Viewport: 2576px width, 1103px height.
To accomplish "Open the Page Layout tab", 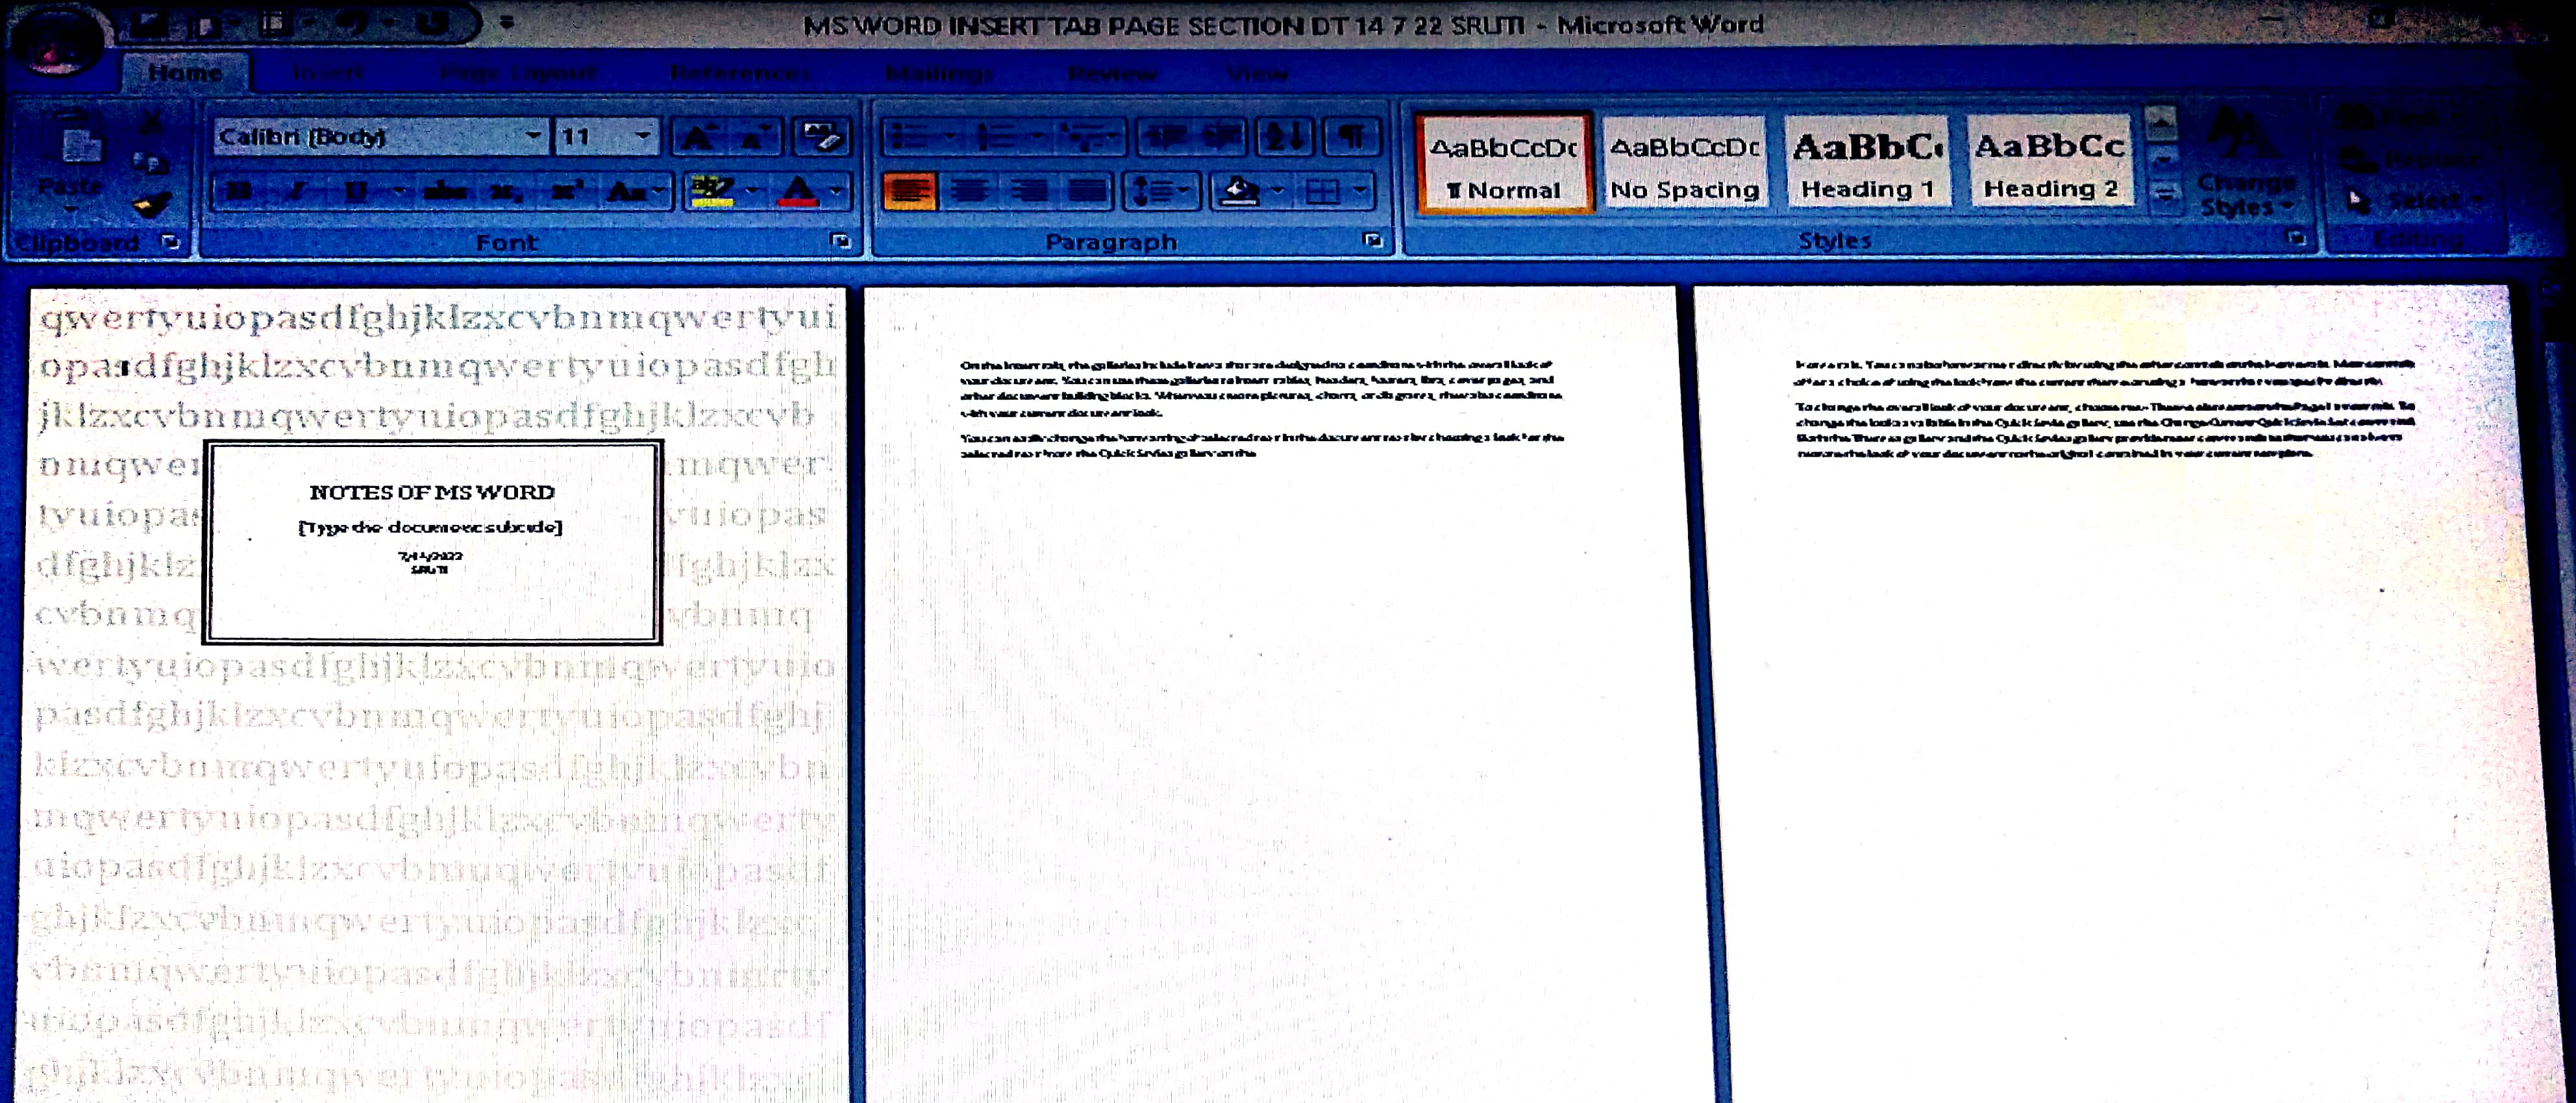I will [x=518, y=73].
